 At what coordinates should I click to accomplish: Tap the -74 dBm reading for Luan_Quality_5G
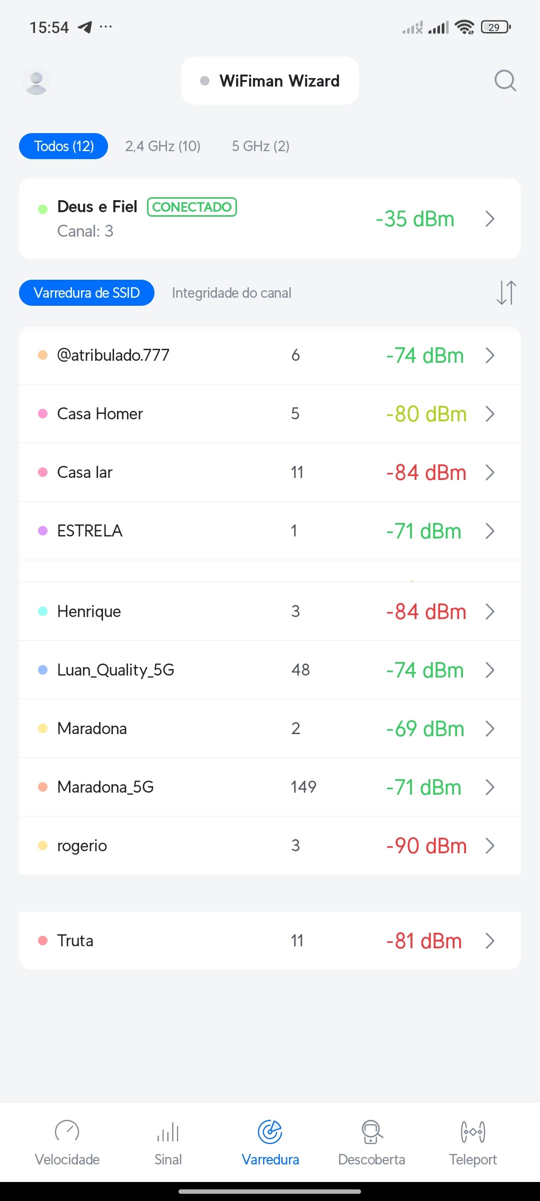[x=425, y=670]
